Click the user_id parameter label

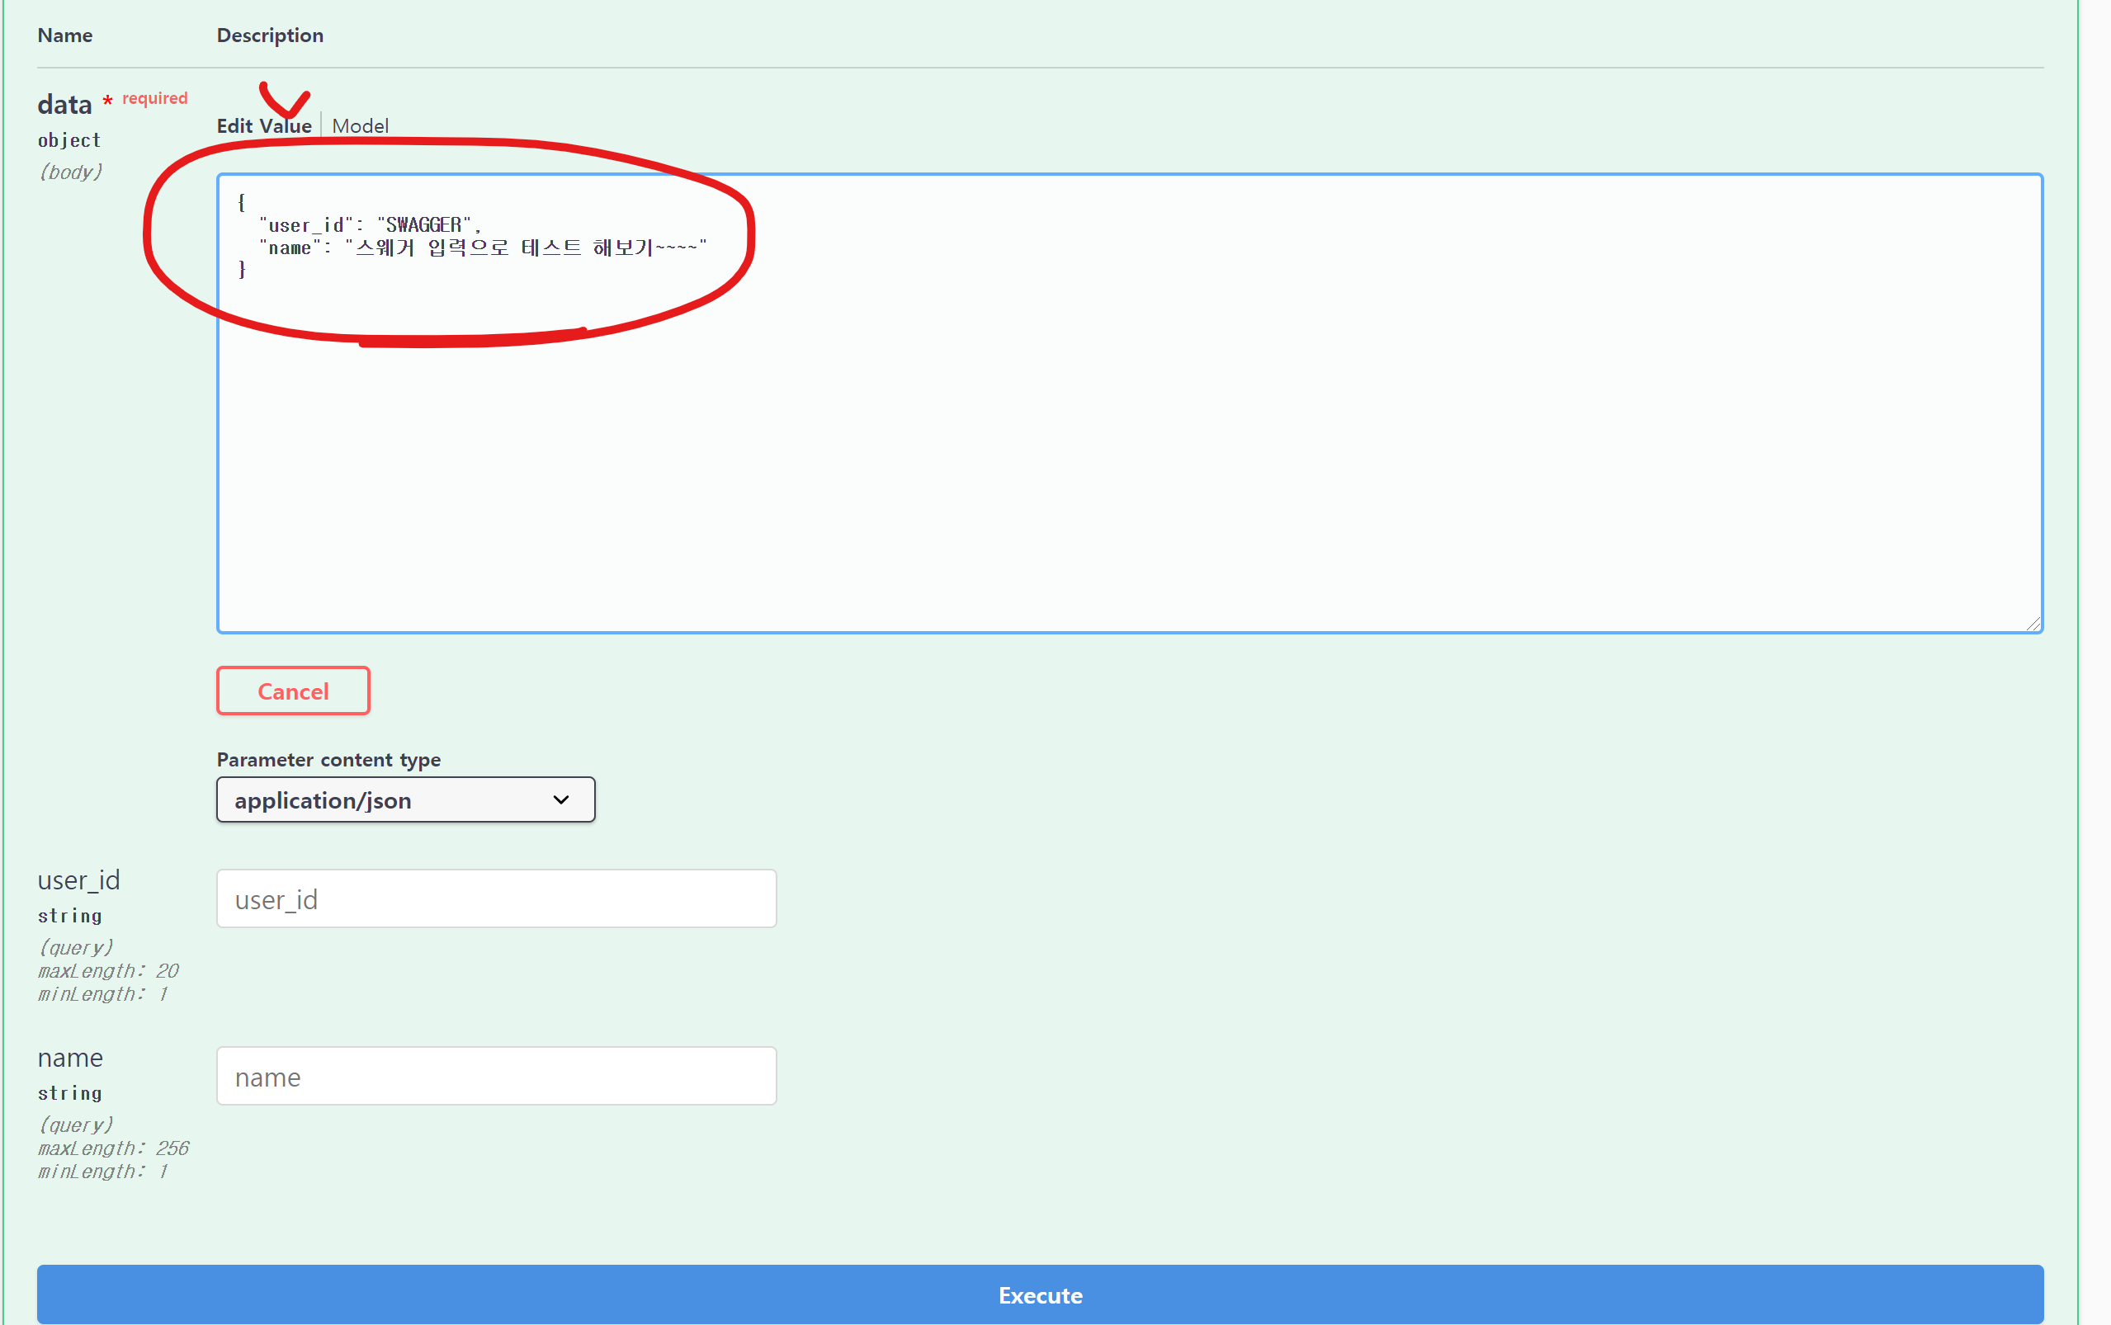point(79,879)
